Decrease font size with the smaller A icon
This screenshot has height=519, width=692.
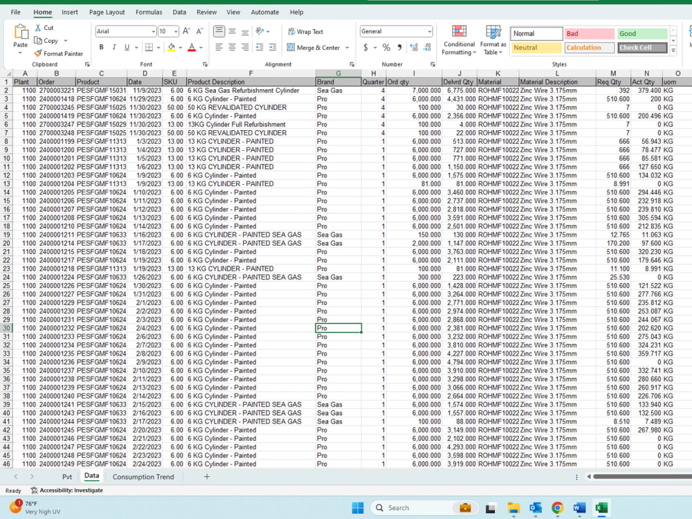click(x=199, y=31)
